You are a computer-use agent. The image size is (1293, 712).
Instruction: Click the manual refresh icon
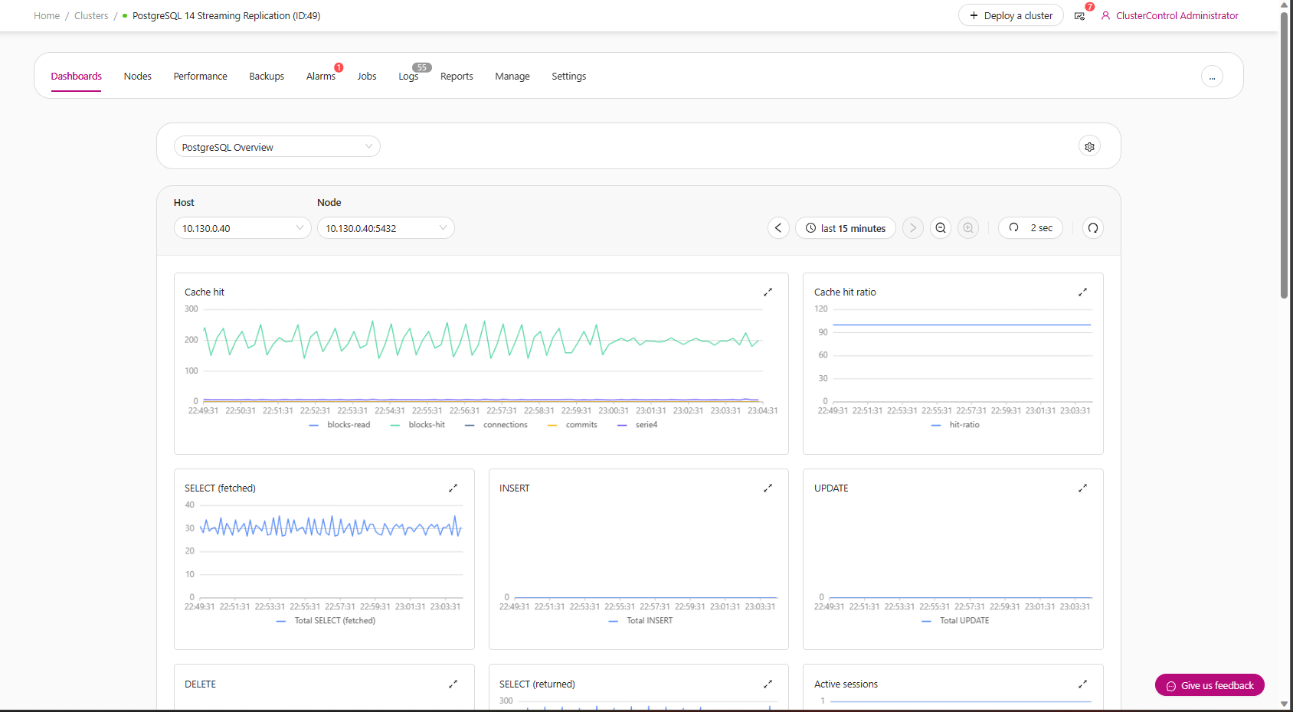1092,227
